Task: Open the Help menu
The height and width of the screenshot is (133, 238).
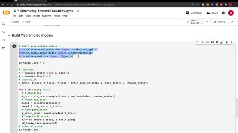Action: (65, 16)
